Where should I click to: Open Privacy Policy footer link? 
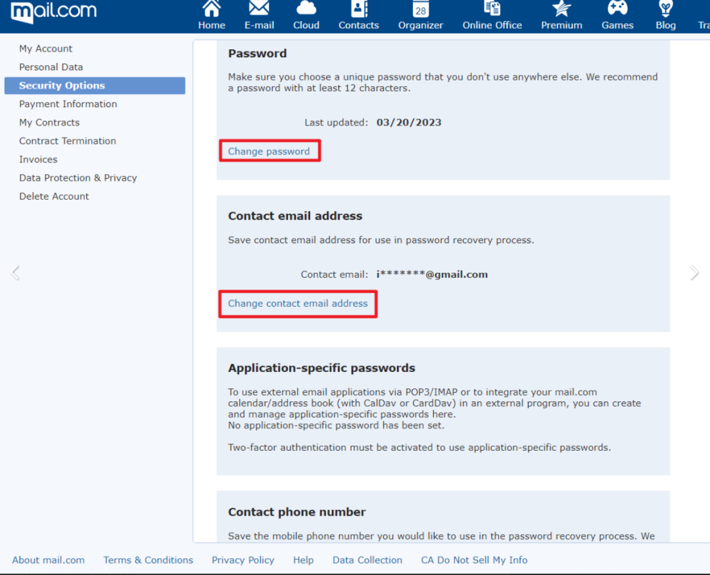click(243, 560)
